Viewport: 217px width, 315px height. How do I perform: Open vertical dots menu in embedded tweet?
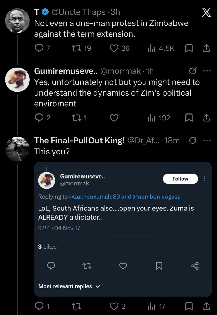coord(205,179)
